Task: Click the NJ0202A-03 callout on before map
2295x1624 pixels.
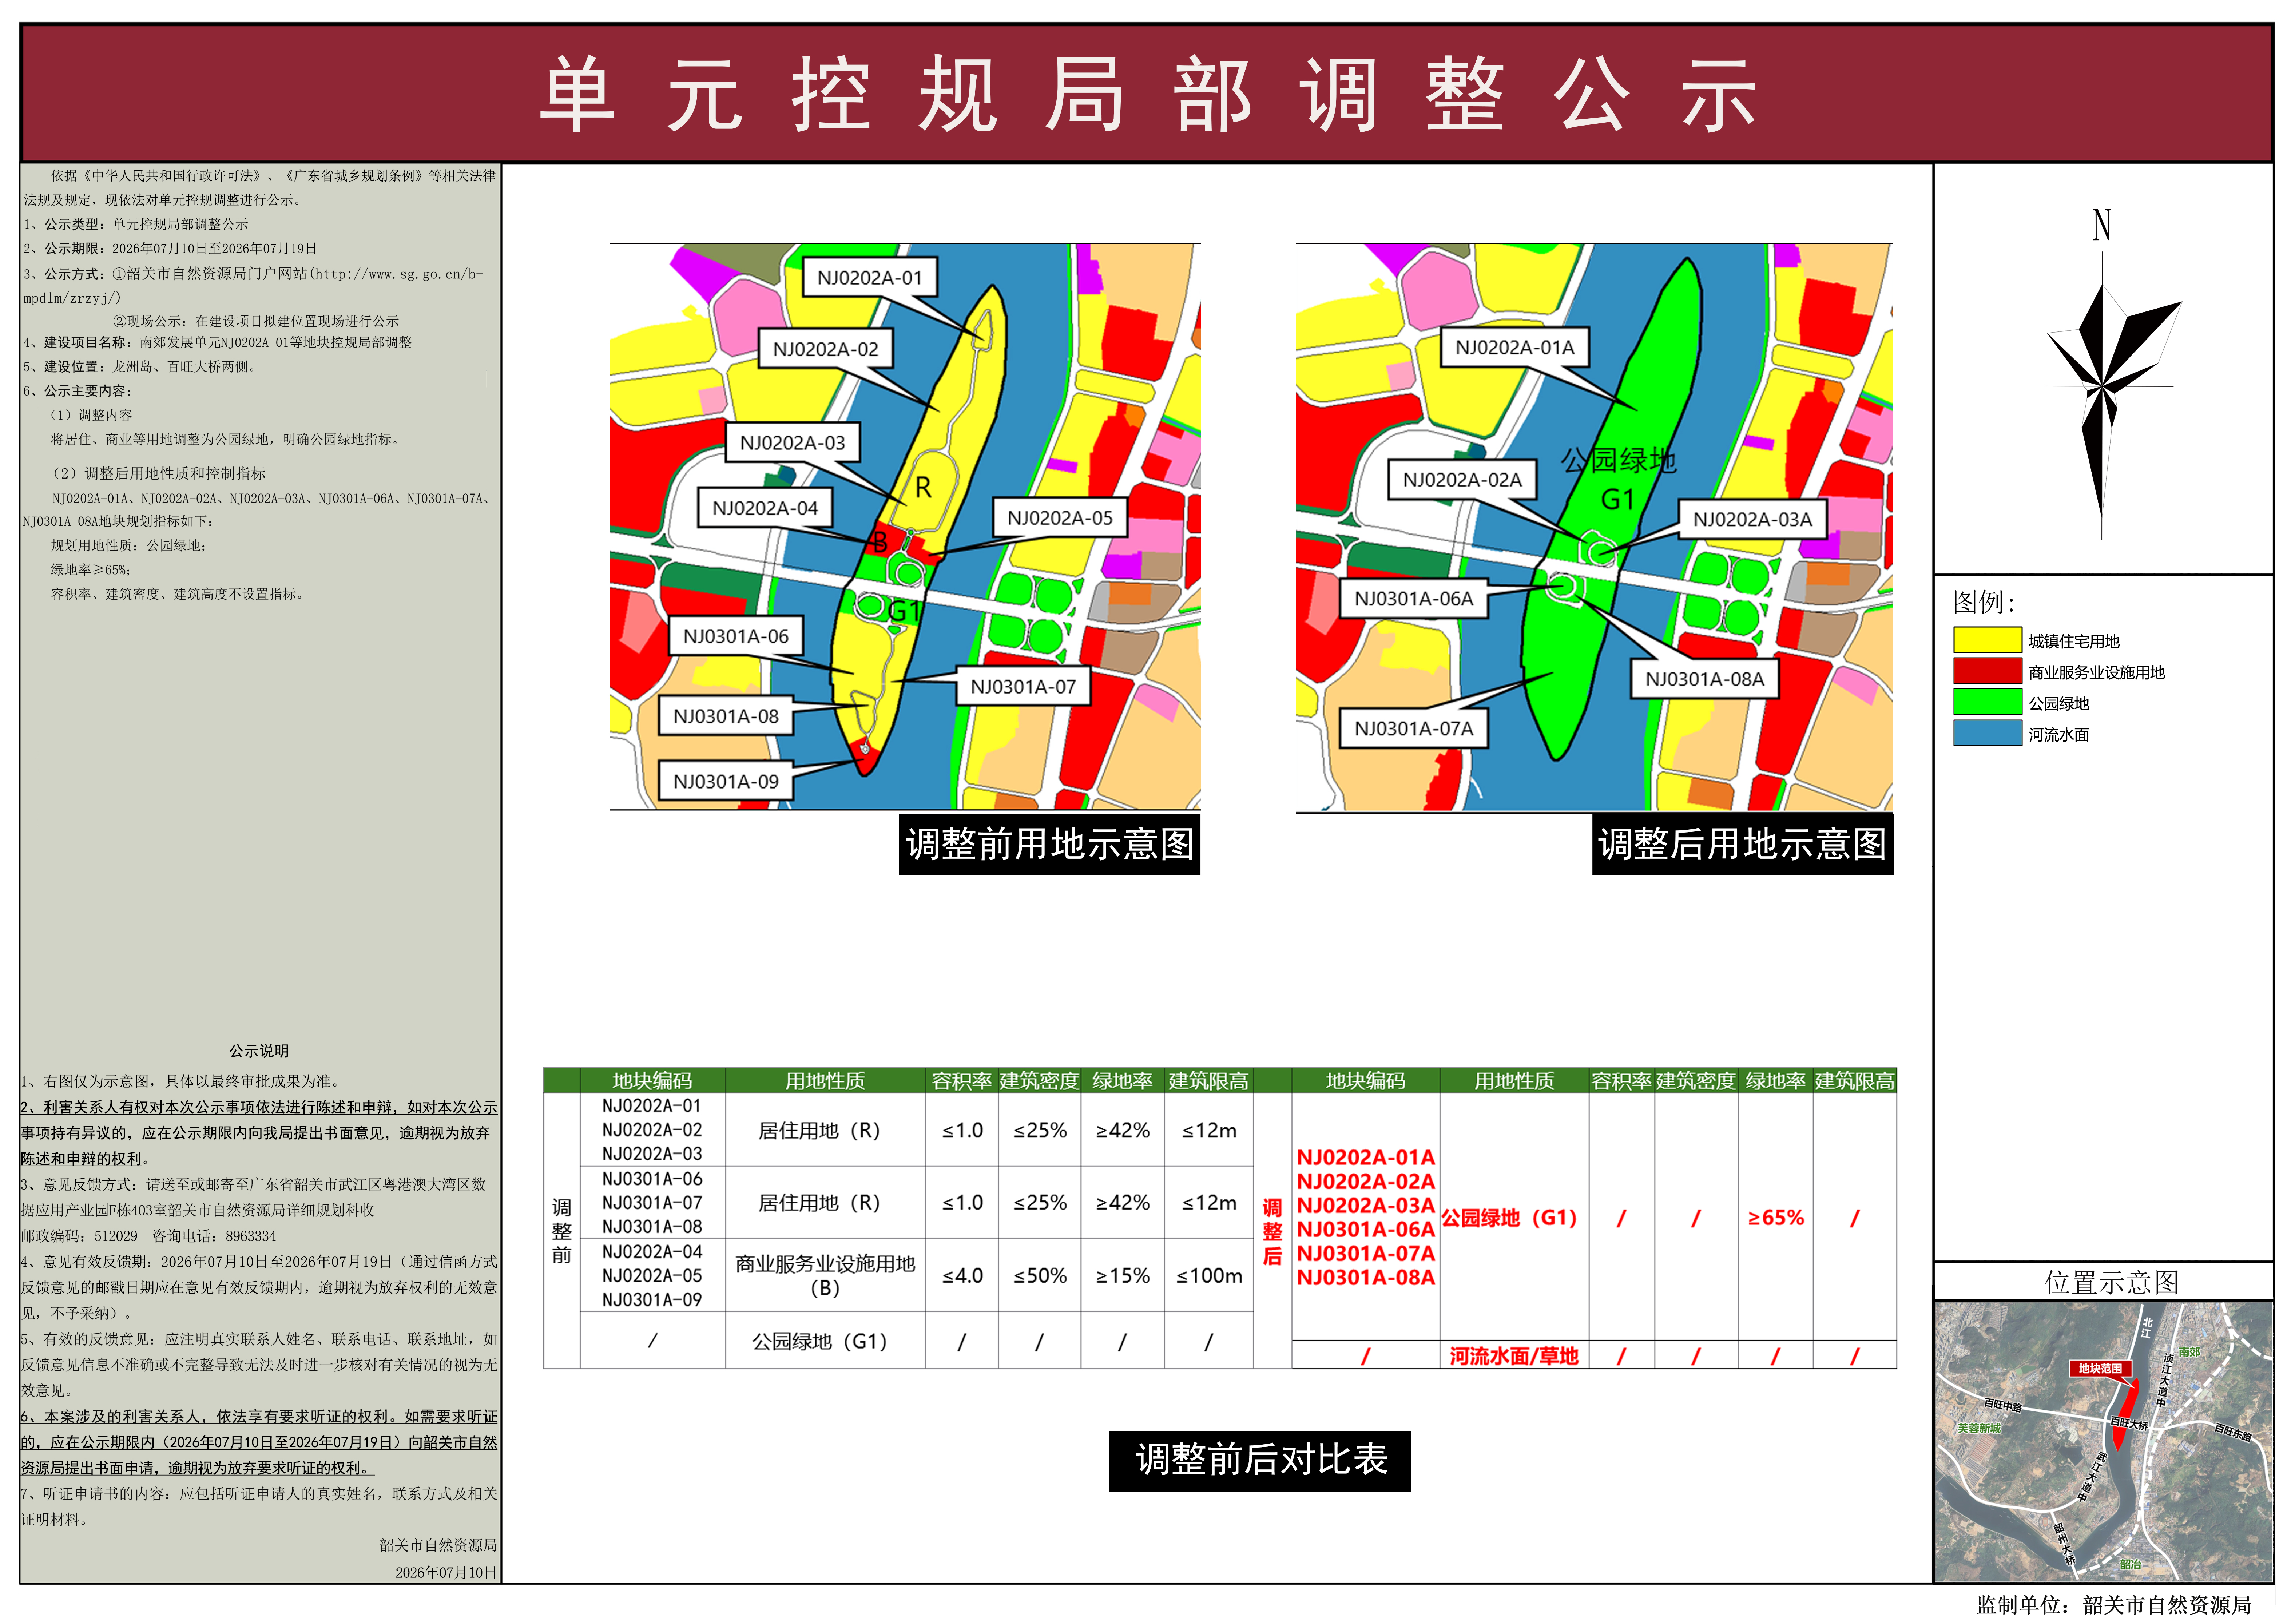Action: click(792, 443)
